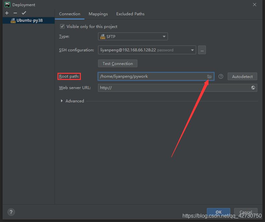Open the Type SFTP dropdown
Screen dimensions: 265x222
coord(133,37)
